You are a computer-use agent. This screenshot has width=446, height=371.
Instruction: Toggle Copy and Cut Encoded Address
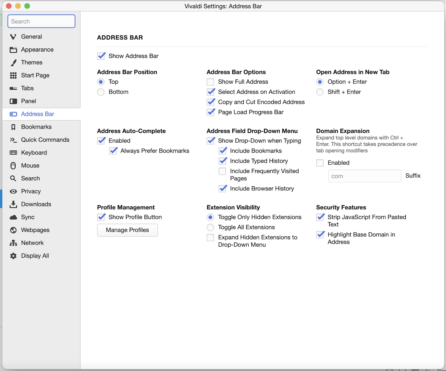(x=211, y=102)
